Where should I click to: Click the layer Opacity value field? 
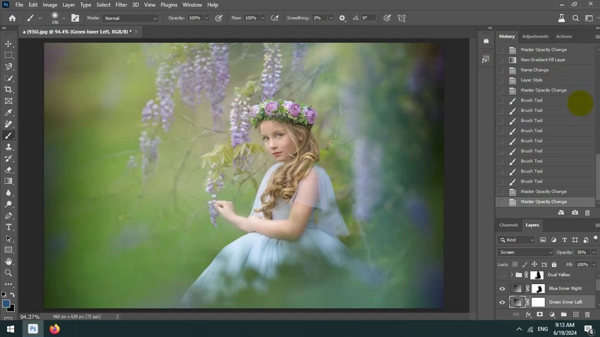click(x=582, y=252)
